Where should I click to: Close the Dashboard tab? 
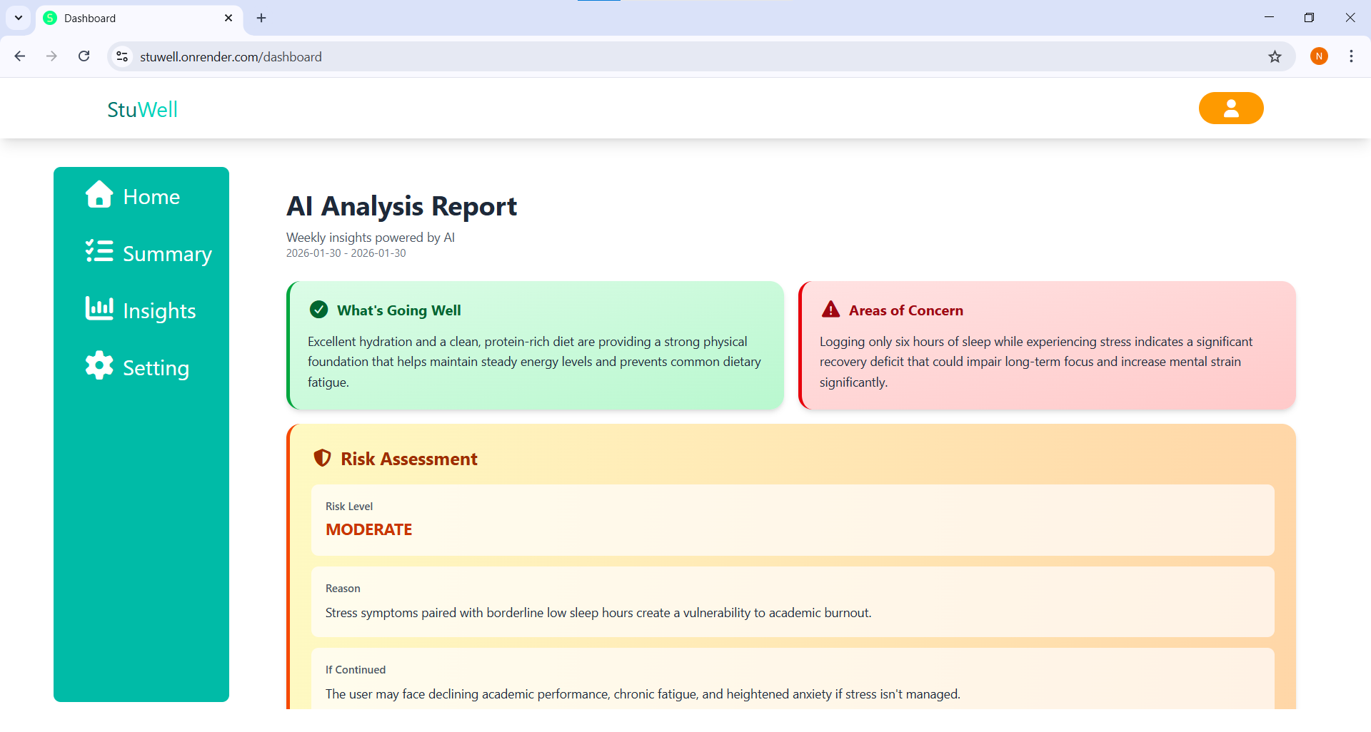tap(228, 18)
